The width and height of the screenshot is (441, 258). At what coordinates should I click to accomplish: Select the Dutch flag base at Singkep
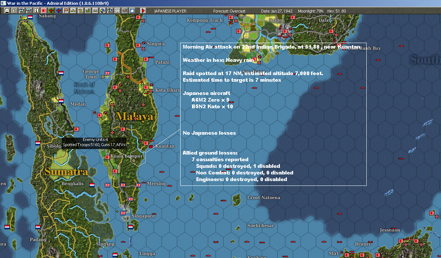tap(115, 255)
